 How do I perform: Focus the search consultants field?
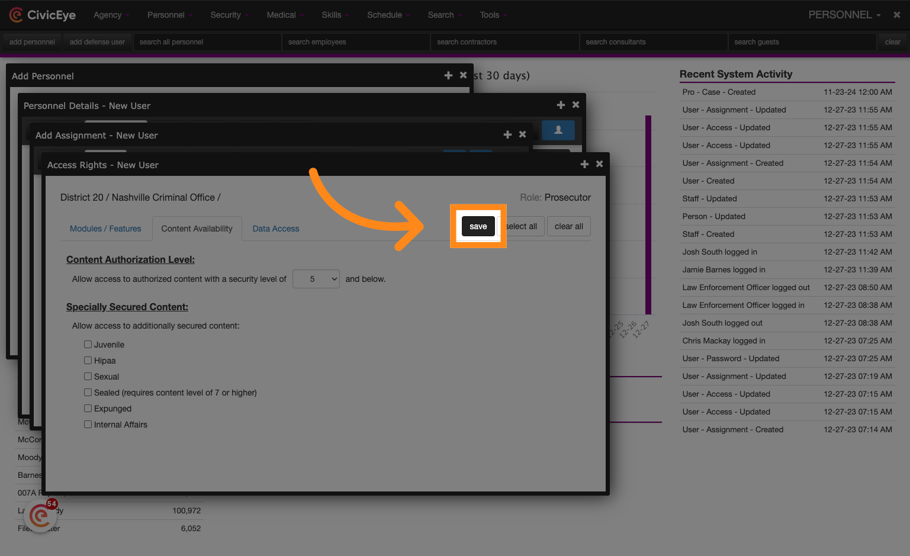pyautogui.click(x=653, y=42)
